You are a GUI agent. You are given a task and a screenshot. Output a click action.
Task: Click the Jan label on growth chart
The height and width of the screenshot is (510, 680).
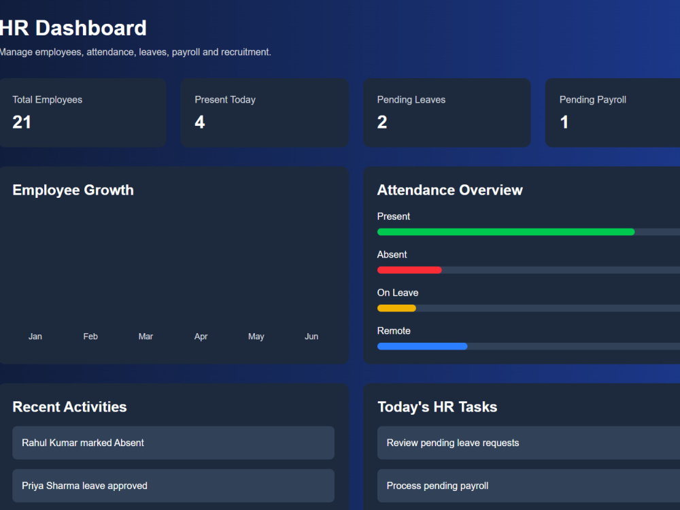click(x=35, y=337)
